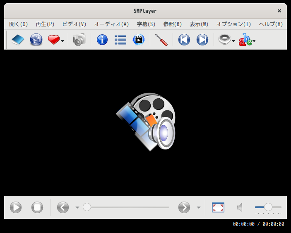The height and width of the screenshot is (233, 291).
Task: Click the SMPlayer logo in video area
Action: click(146, 122)
